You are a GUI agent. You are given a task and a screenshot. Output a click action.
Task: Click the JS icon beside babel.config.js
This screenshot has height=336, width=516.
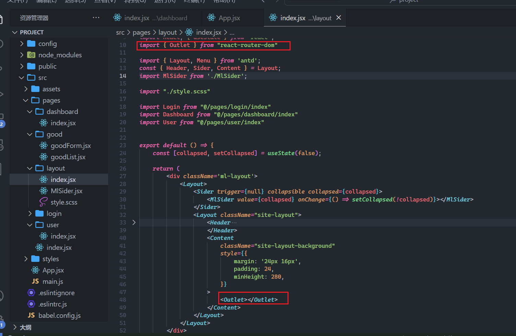(x=31, y=315)
